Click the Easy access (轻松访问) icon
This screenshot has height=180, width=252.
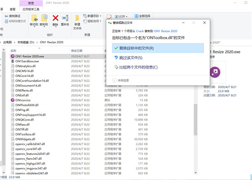pyautogui.click(x=85, y=21)
